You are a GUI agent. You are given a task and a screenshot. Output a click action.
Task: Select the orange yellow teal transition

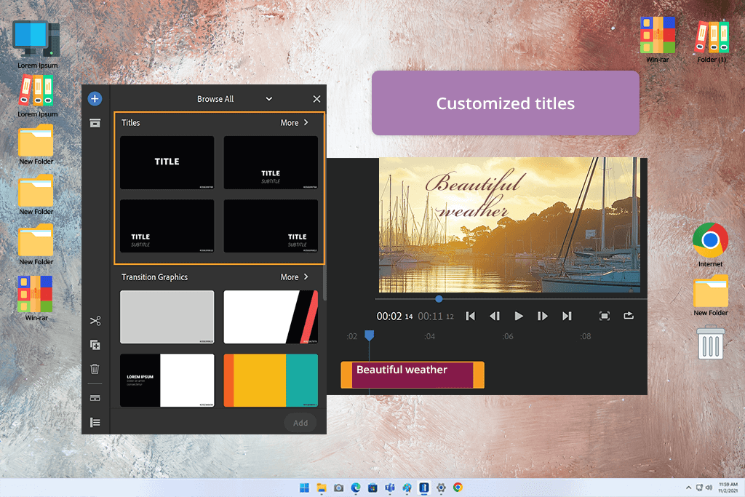[271, 380]
